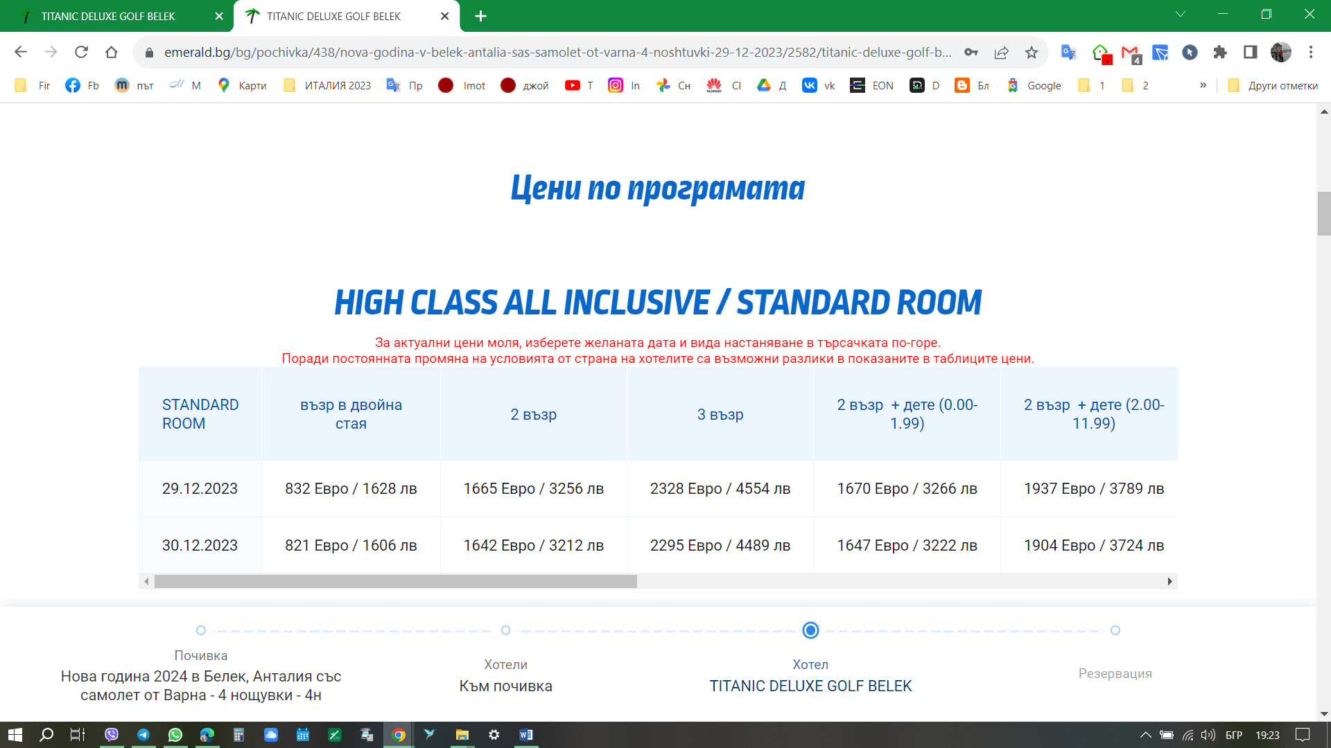Toggle the browser side panel

pos(1251,52)
